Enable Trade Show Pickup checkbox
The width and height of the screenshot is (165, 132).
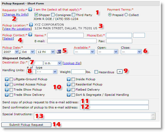pyautogui.click(x=11, y=90)
